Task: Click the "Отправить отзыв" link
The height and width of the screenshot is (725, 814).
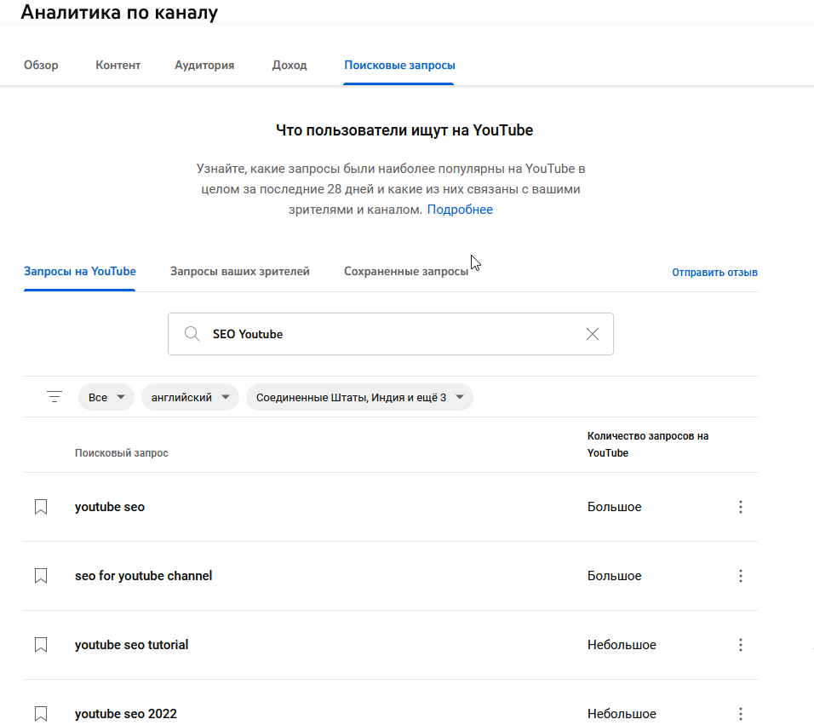Action: point(714,272)
